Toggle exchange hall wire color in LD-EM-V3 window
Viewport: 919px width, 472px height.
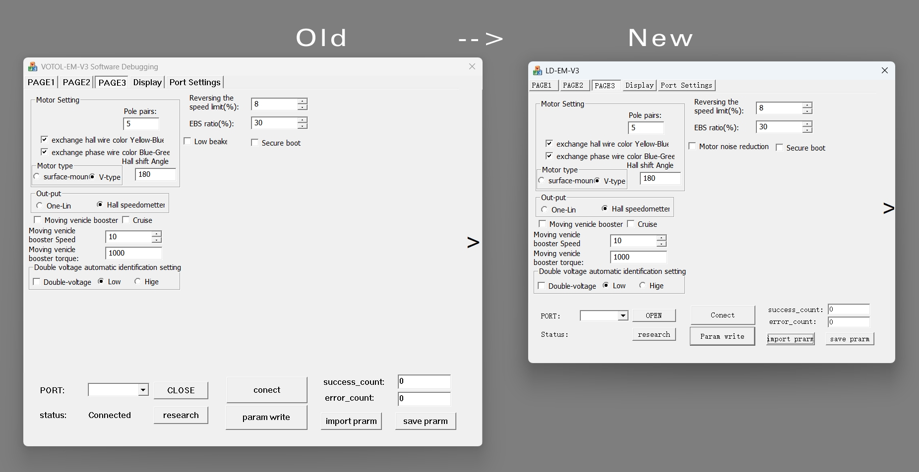549,144
